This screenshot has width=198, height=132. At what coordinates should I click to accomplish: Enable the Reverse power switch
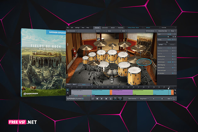173,48
